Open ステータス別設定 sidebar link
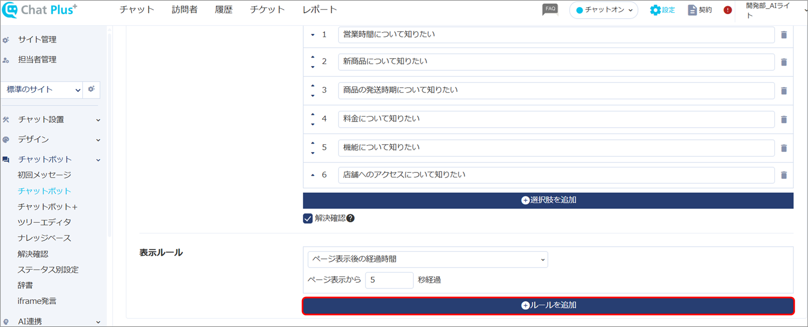 click(48, 270)
